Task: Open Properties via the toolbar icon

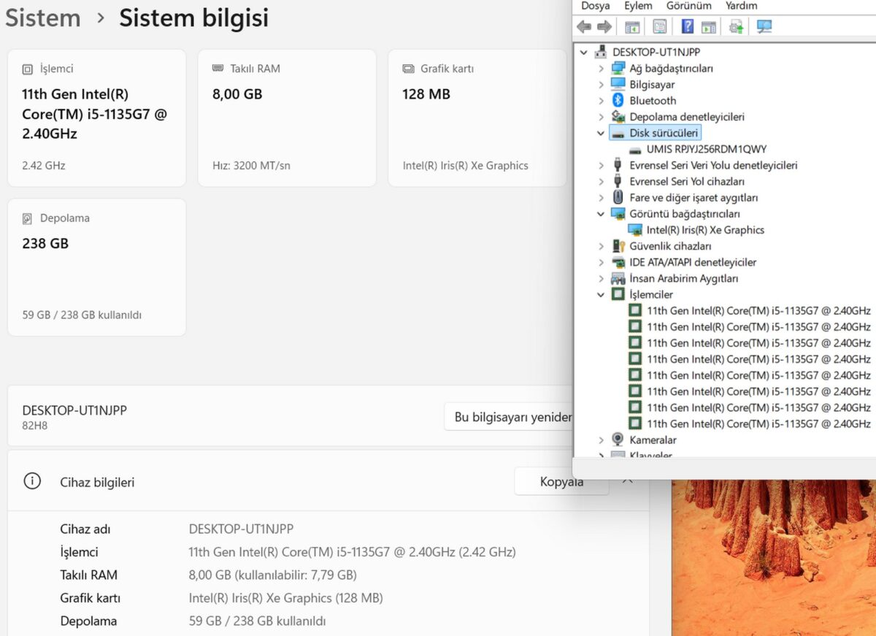Action: click(659, 27)
